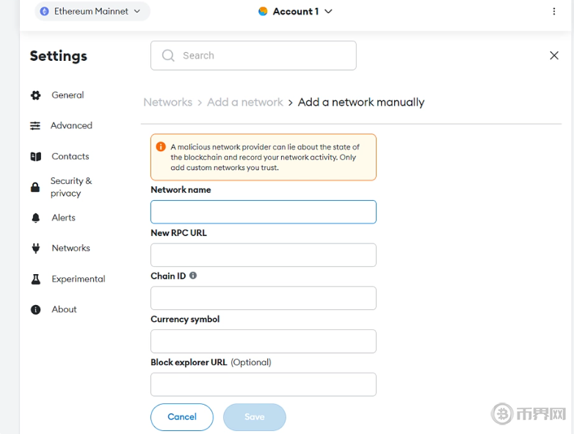Open the three-dot account options menu
574x434 pixels.
coord(554,12)
